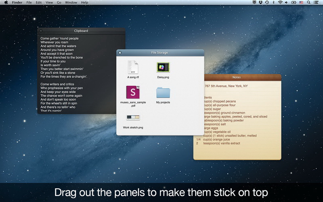
Task: Open the Wi-Fi status menu
Action: pos(280,2)
